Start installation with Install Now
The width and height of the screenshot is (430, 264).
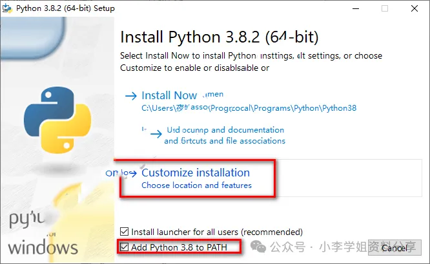tap(169, 95)
